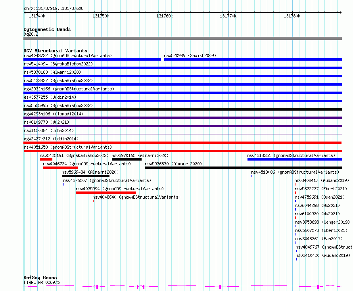
Task: Click the 131740k ruler tick label
Action: (x=37, y=16)
